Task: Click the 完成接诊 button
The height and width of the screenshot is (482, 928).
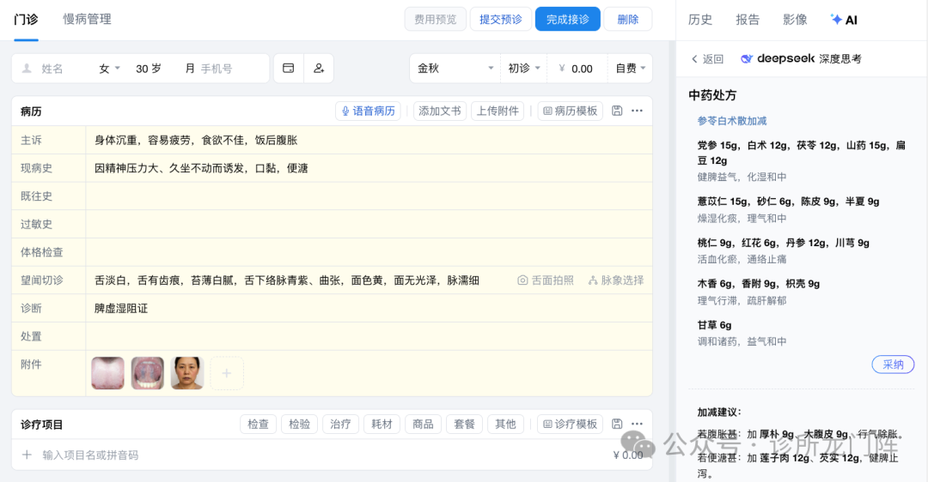Action: point(567,19)
